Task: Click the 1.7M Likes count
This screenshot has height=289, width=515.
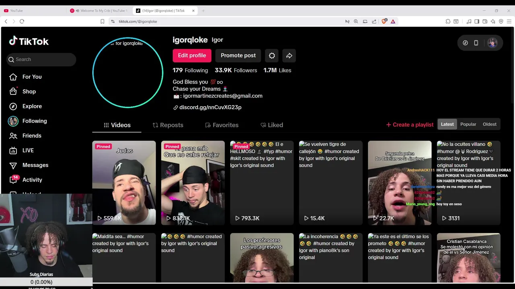Action: [x=277, y=70]
